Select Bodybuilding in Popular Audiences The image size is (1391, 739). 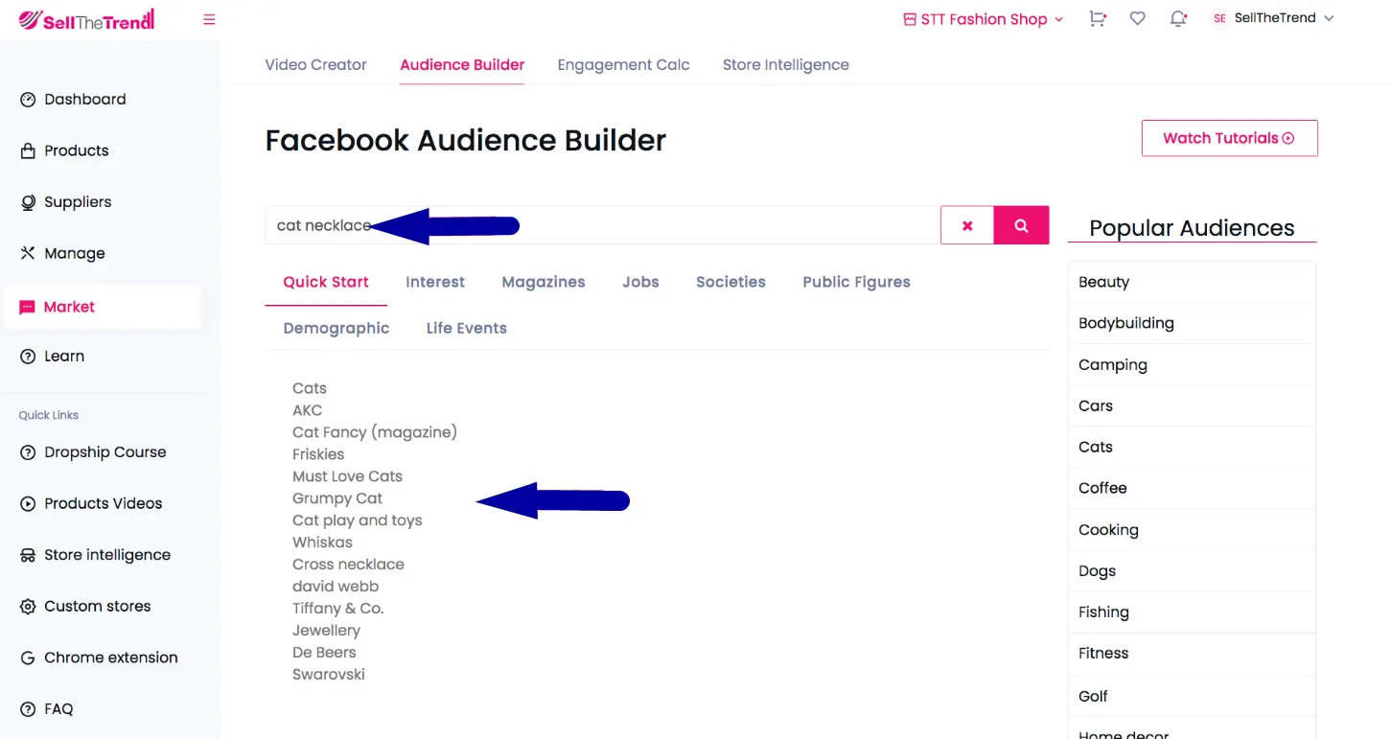[x=1192, y=323]
